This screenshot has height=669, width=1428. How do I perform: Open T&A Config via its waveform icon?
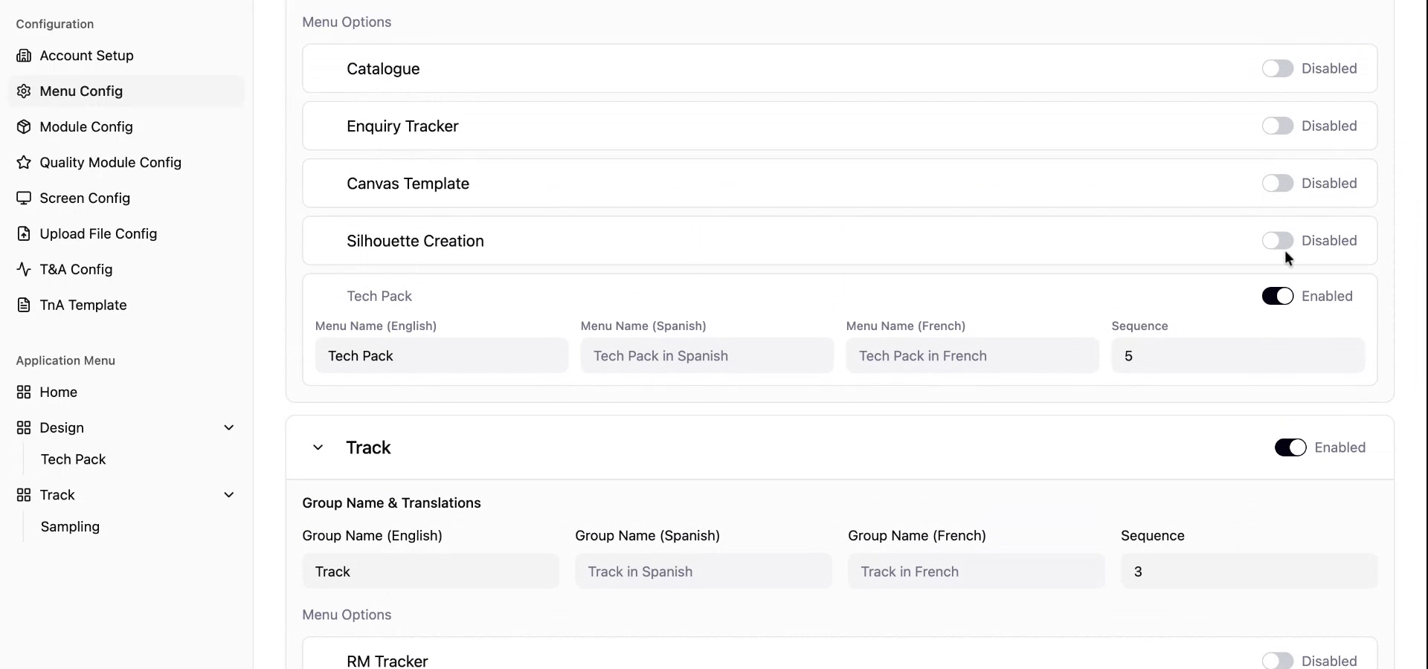pos(25,269)
